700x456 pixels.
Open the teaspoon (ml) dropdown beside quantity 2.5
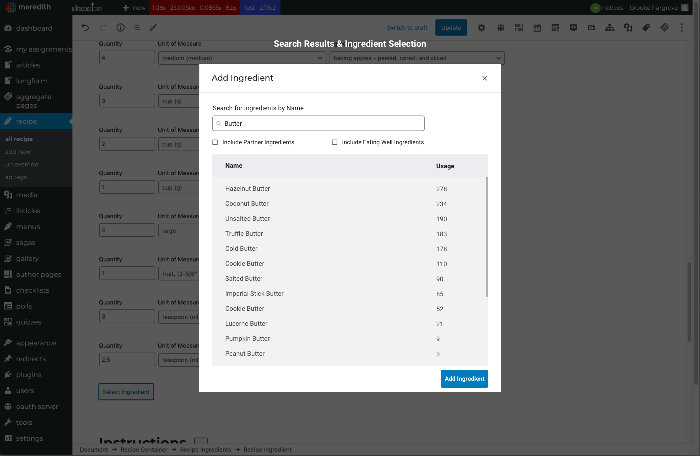179,360
